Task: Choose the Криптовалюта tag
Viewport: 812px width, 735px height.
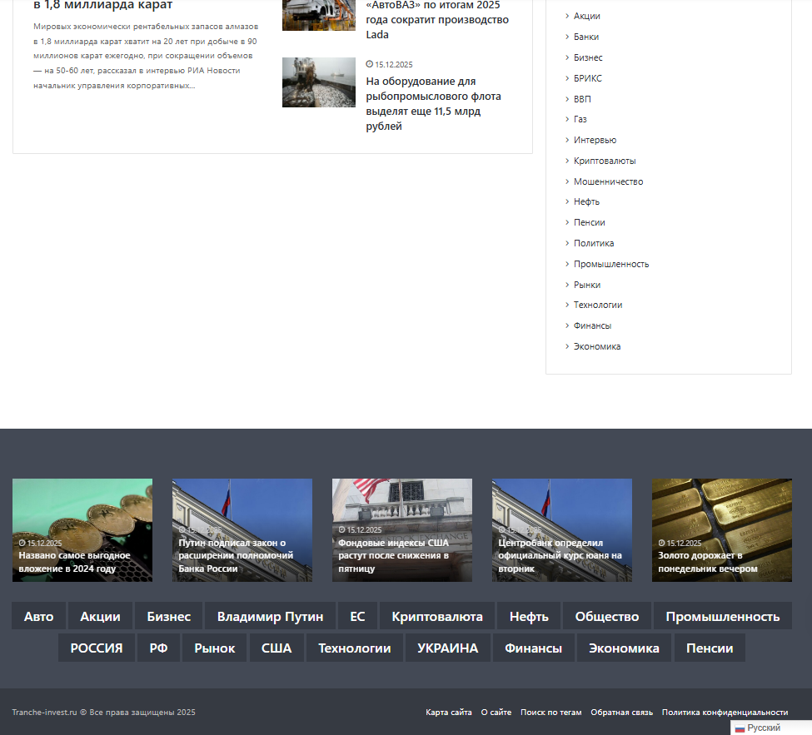Action: click(x=437, y=616)
